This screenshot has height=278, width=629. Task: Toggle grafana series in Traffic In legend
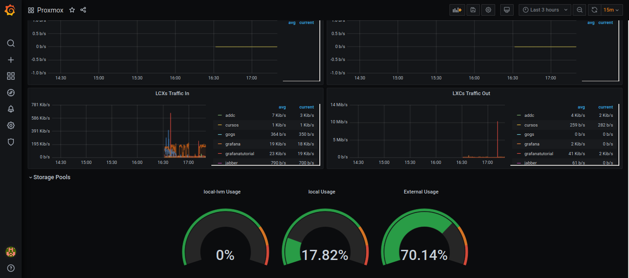tap(233, 144)
